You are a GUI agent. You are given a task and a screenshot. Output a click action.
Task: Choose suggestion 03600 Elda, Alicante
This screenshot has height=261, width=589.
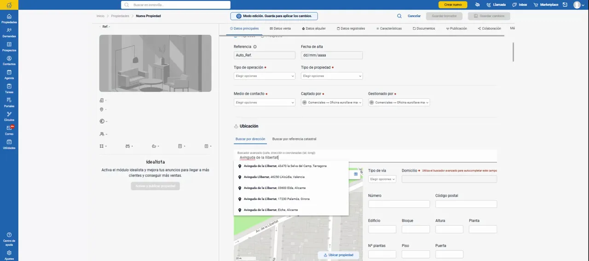coord(291,188)
